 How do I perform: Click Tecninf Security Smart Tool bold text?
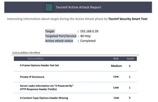click(x=128, y=19)
